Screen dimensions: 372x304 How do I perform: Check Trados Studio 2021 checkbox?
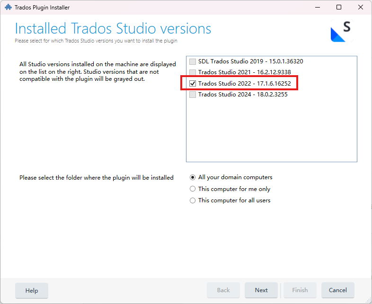point(193,72)
